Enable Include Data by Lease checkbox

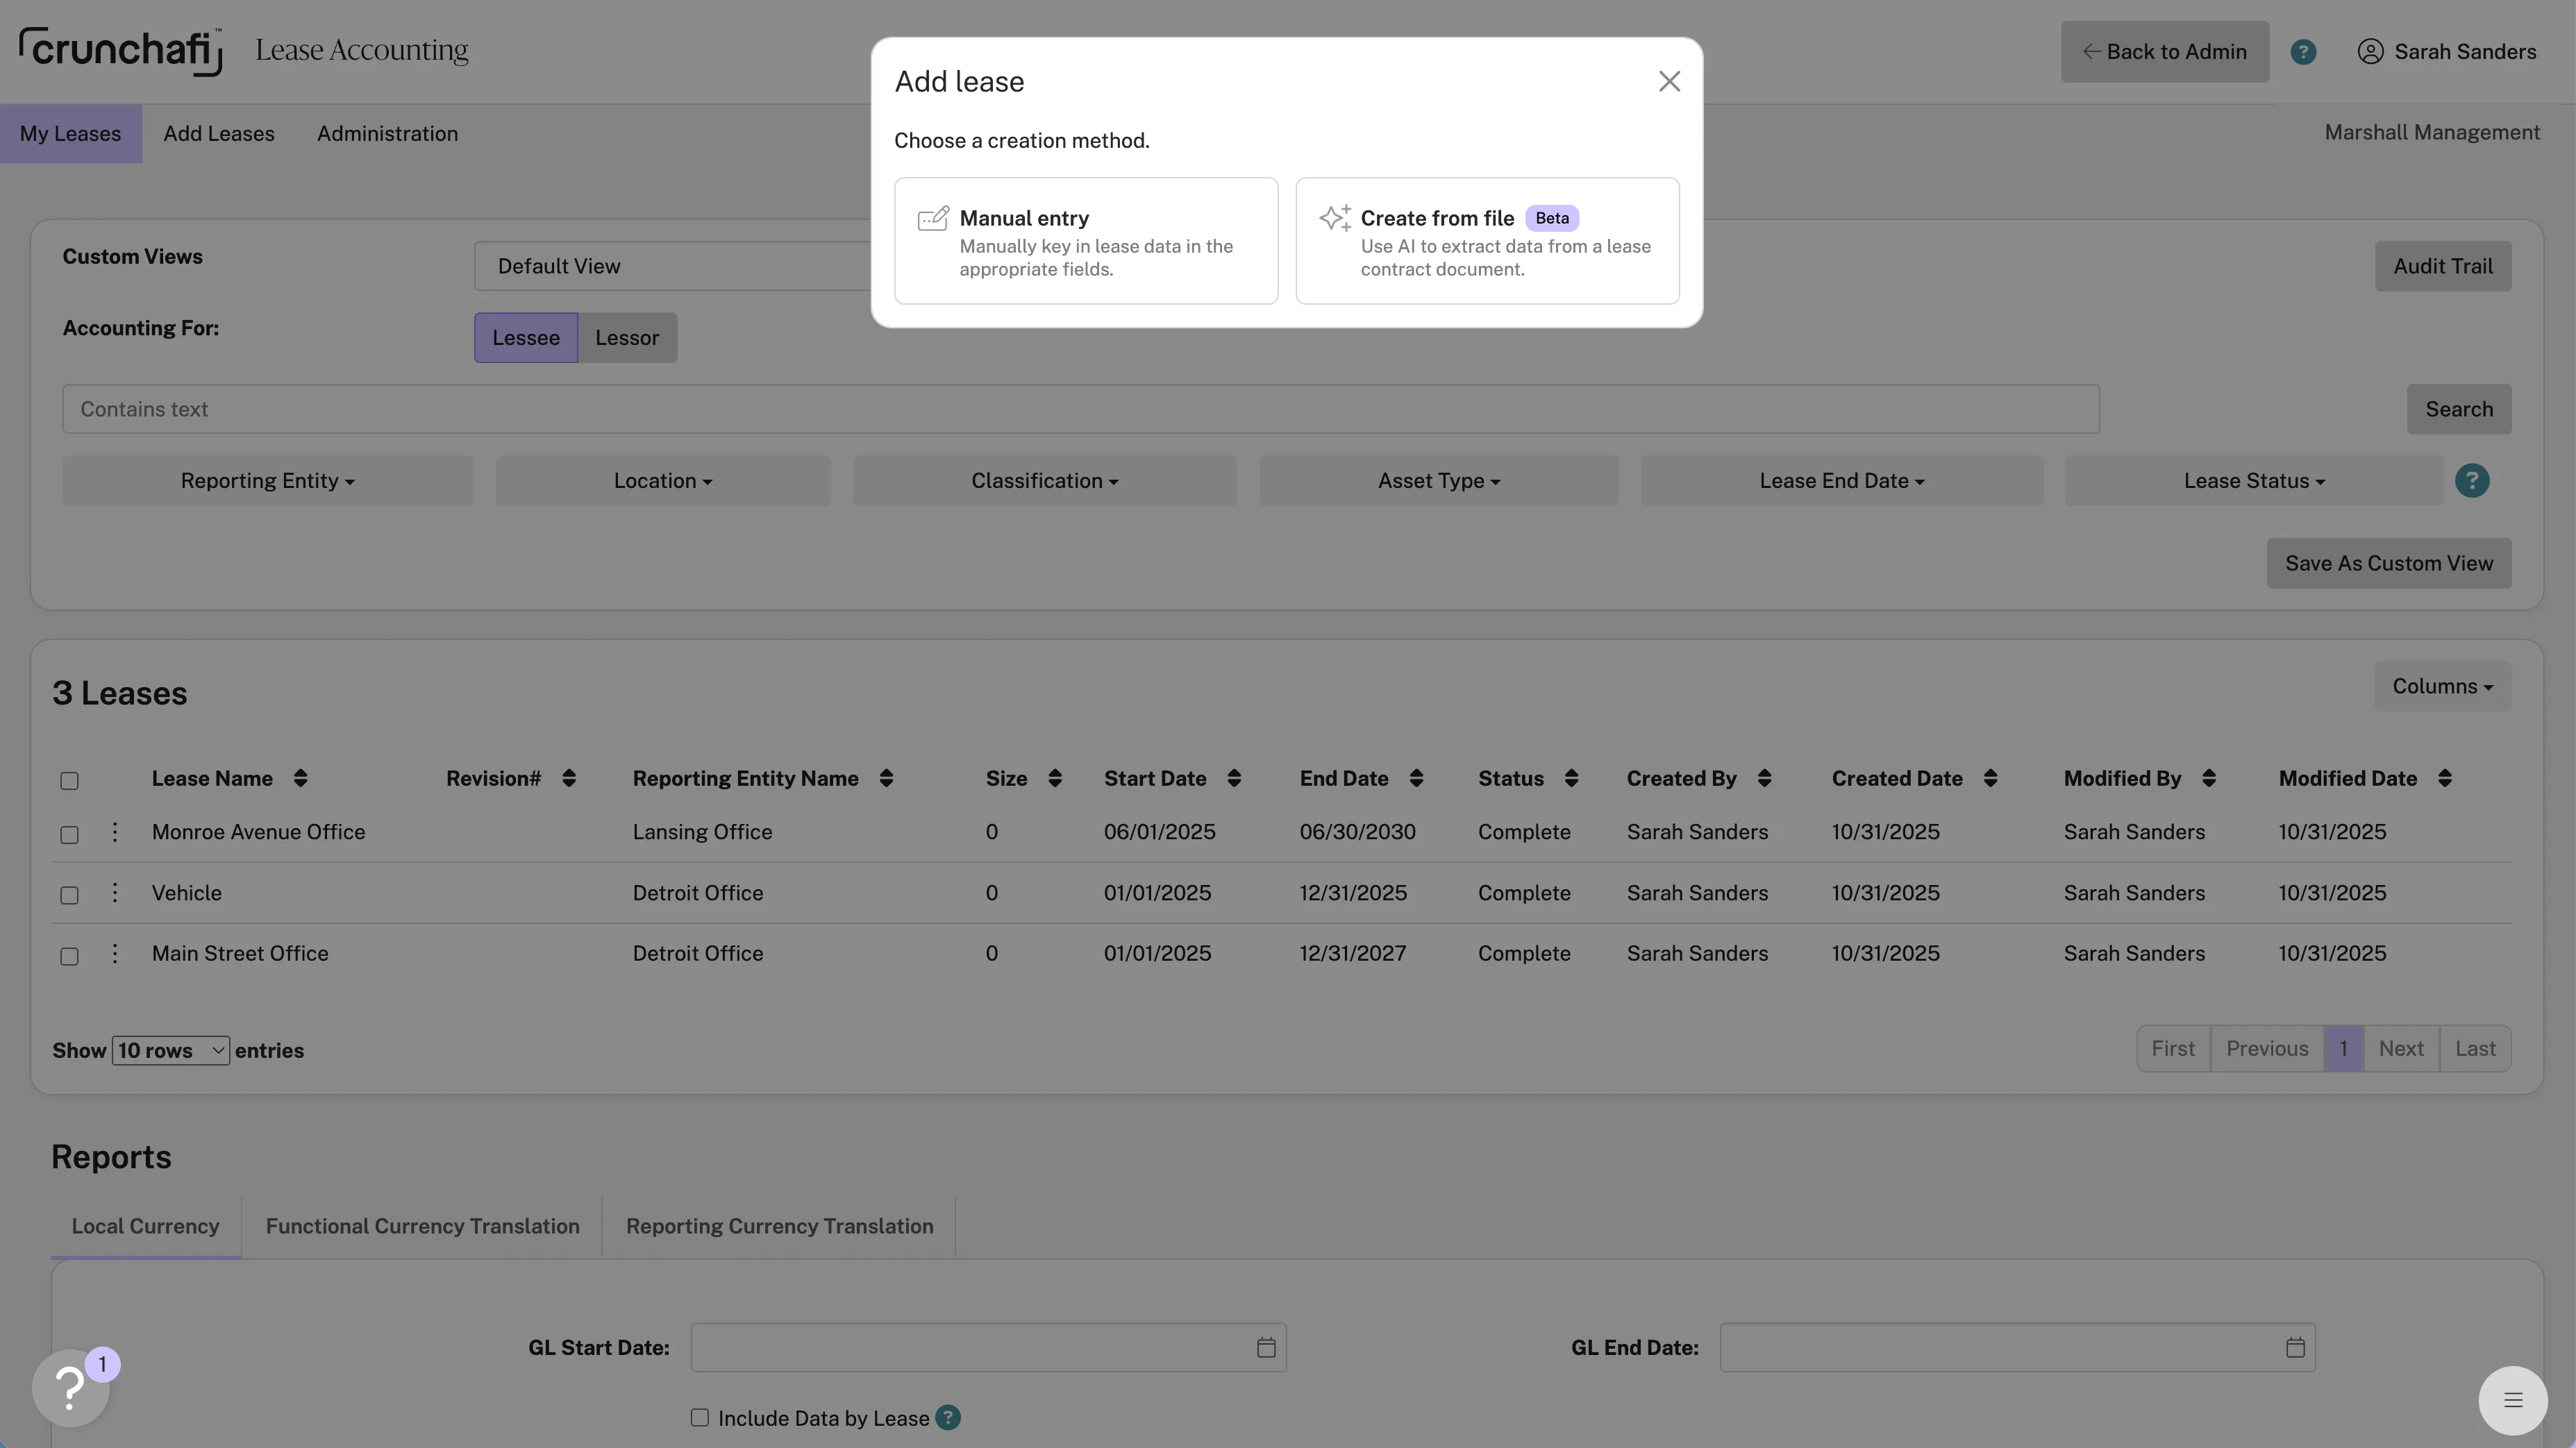tap(699, 1417)
